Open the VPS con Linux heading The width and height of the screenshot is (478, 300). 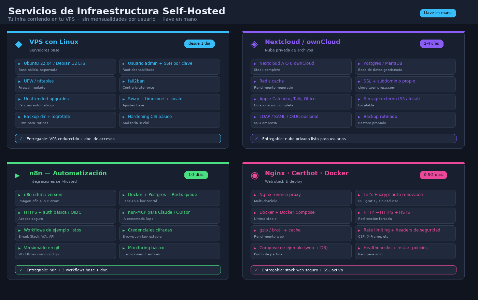(x=54, y=42)
